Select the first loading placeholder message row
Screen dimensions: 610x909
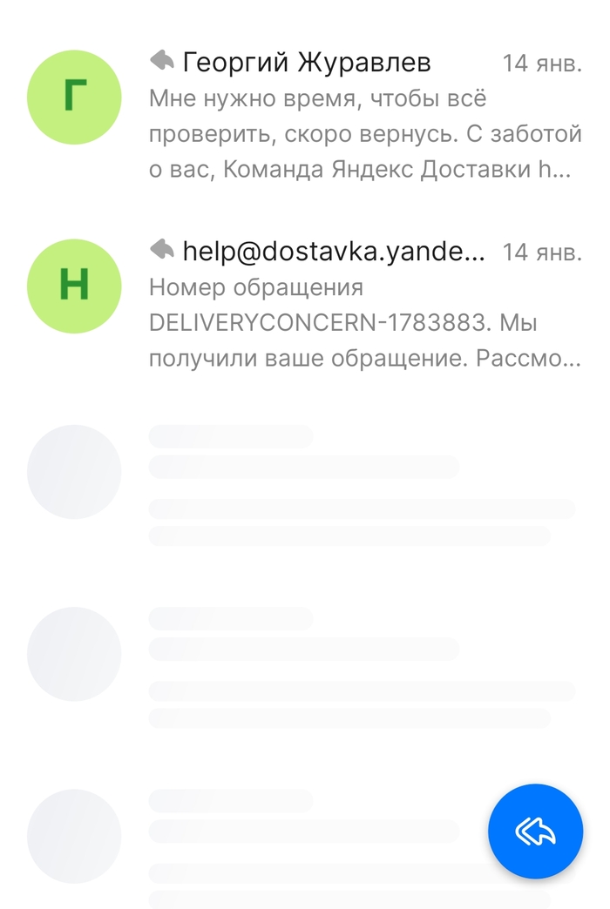305,485
